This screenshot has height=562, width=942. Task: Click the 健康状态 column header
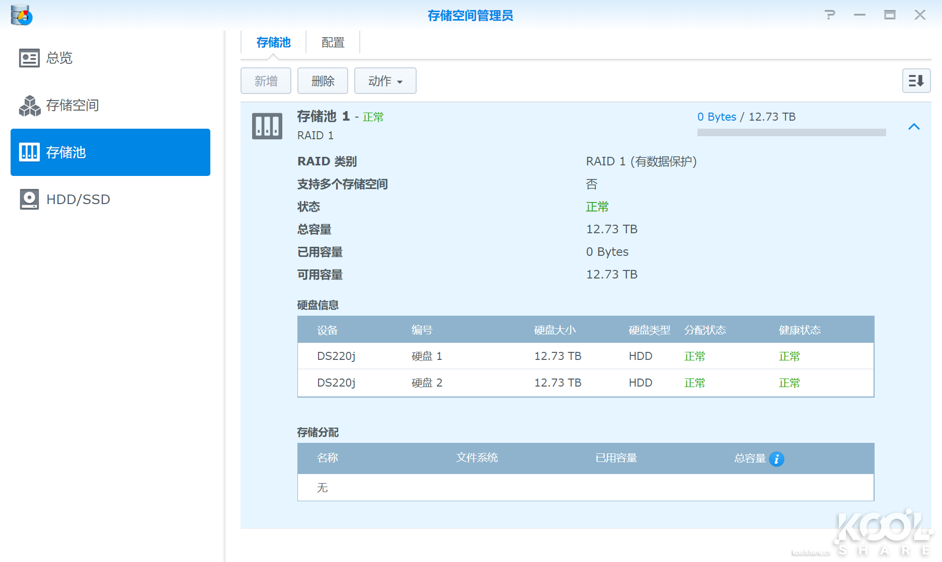[799, 330]
